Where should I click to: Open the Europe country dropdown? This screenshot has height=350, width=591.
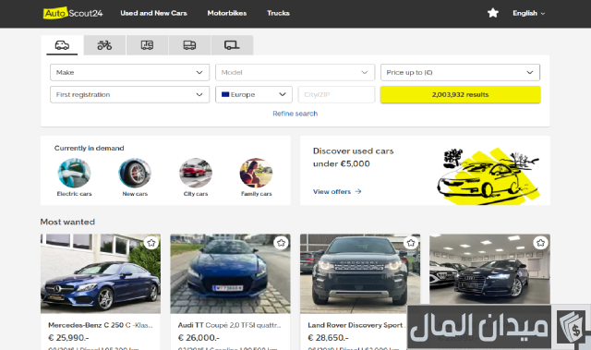point(254,94)
